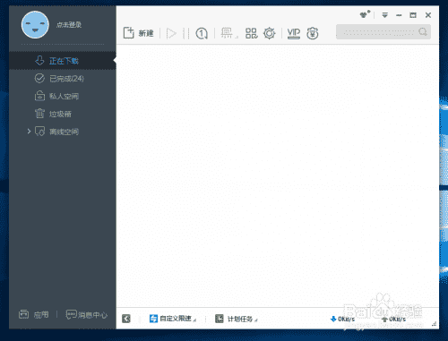Click the start download play icon
448x341 pixels.
pos(171,33)
